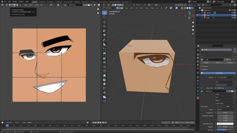
Task: Open the viewport Options dropdown
Action: pyautogui.click(x=191, y=5)
